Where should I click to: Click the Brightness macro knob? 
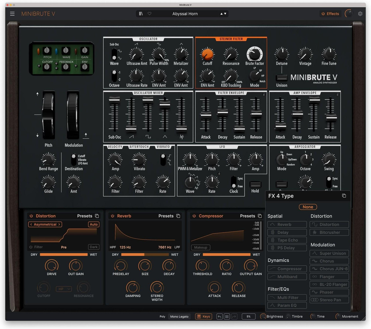(263, 317)
